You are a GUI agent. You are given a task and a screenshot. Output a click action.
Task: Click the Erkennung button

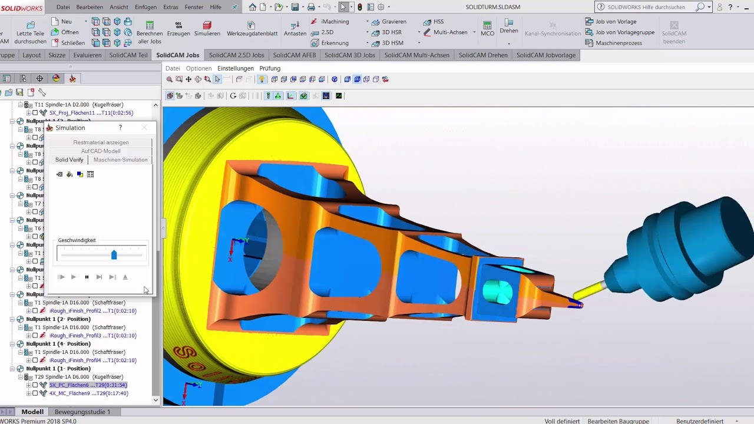tap(330, 43)
